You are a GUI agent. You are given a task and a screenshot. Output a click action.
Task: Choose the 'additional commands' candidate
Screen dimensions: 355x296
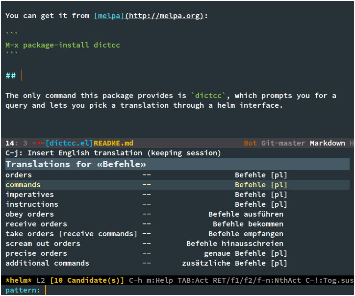coord(177,263)
